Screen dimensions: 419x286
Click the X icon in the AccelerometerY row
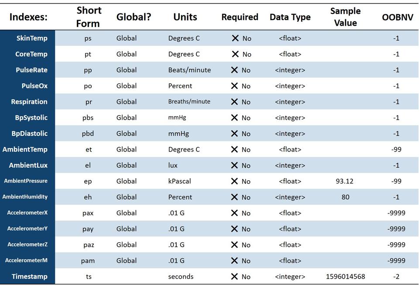[234, 229]
